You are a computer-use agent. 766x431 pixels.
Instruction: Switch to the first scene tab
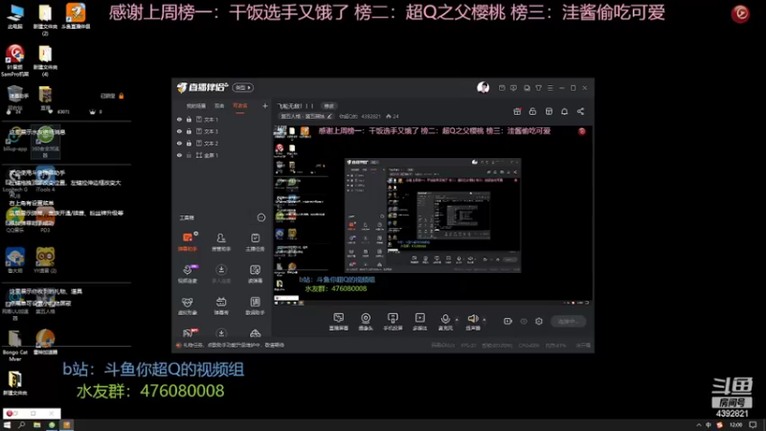pyautogui.click(x=196, y=105)
